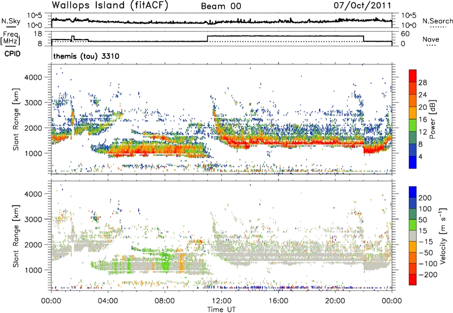Image resolution: width=453 pixels, height=313 pixels.
Task: Click the '60' tick on the Nave axis
Action: pyautogui.click(x=405, y=34)
